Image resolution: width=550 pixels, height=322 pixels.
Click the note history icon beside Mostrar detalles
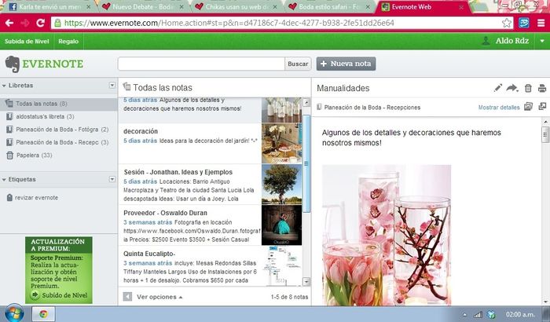tap(528, 107)
